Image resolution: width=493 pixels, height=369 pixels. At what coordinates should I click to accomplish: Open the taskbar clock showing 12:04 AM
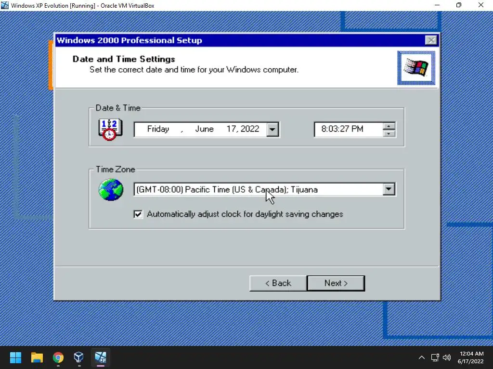tap(471, 357)
